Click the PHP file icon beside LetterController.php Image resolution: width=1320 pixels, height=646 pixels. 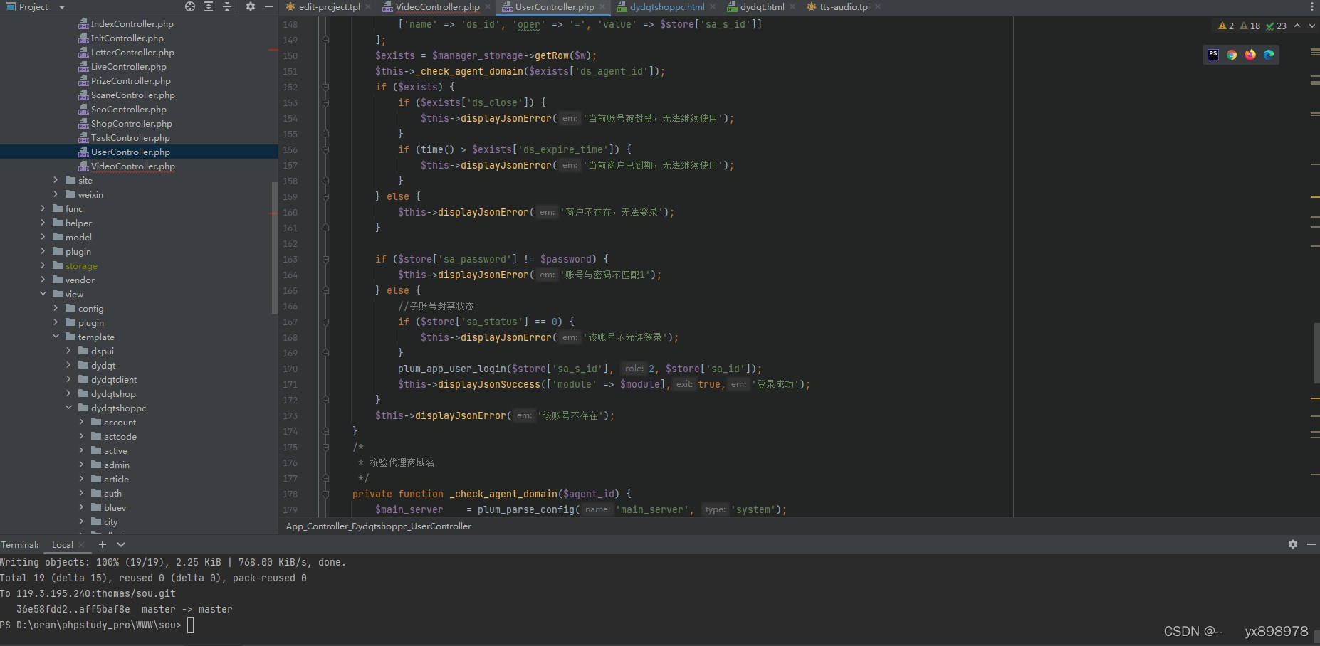83,53
